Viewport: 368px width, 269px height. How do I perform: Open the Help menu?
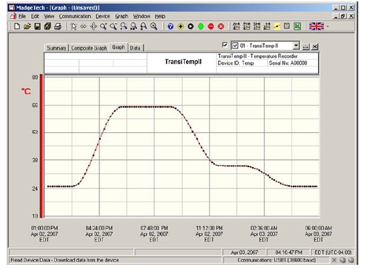pyautogui.click(x=160, y=16)
